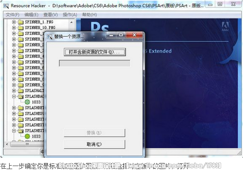Click the greyed 替换(R) button

pyautogui.click(x=94, y=133)
